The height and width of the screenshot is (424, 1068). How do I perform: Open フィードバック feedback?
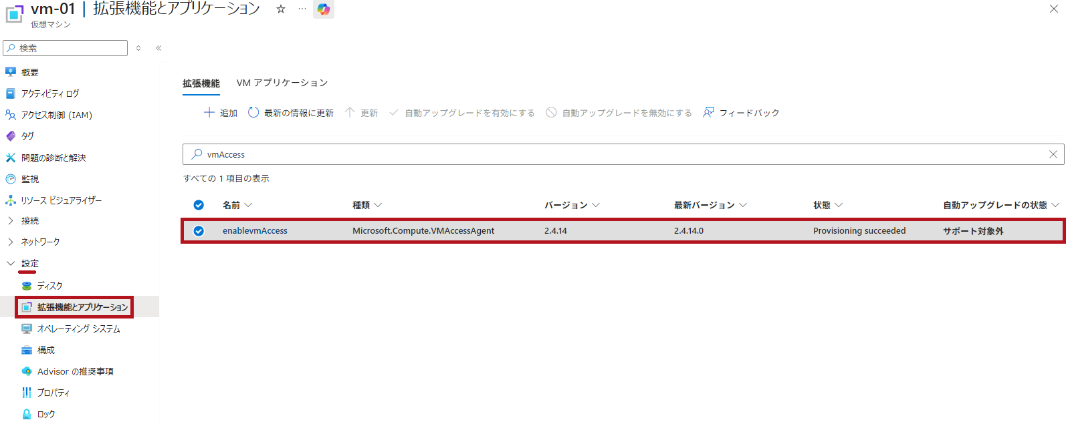741,113
